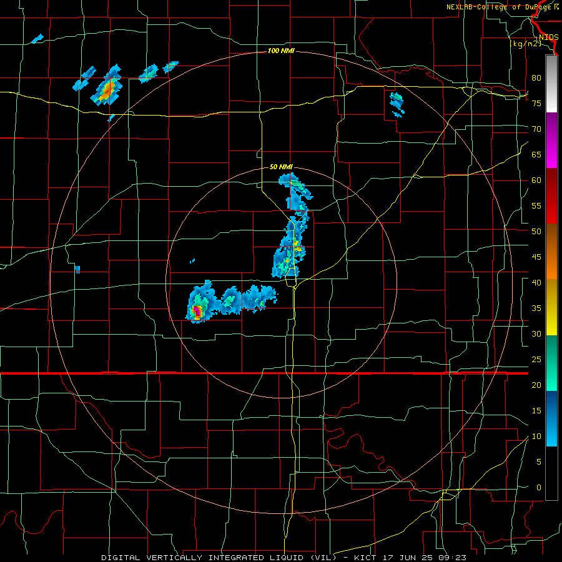
Task: Pick the green segment of the VIL scale
Action: tap(551, 363)
